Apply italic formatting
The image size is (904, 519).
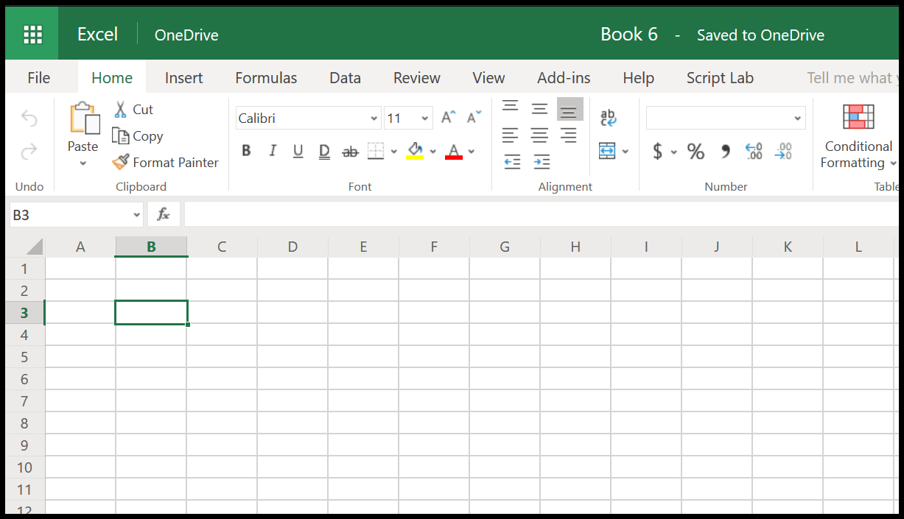tap(273, 150)
